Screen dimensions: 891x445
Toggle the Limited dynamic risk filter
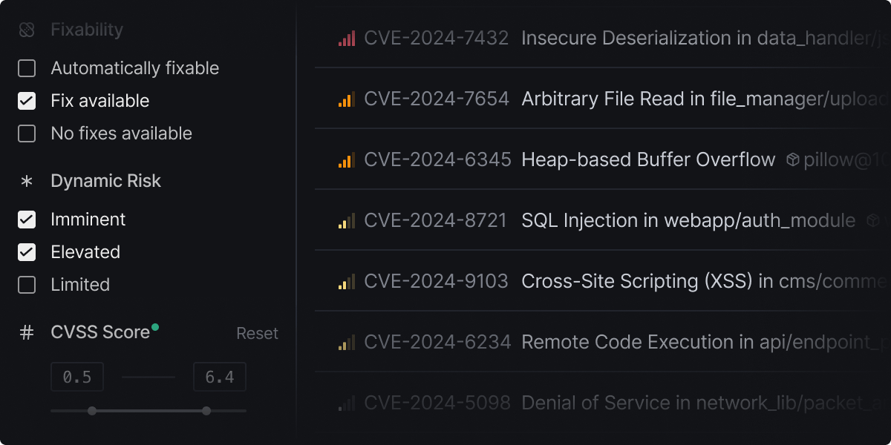(27, 284)
